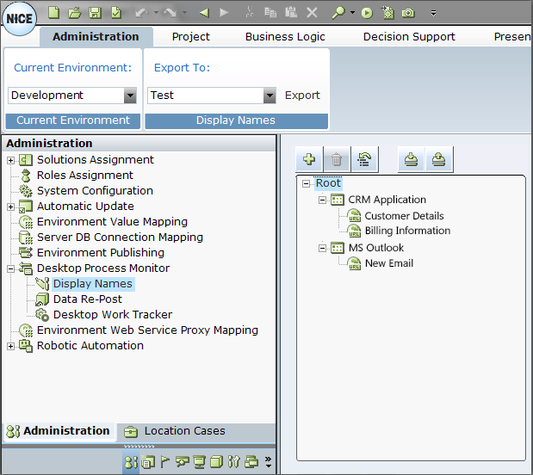Click the import display names icon
533x475 pixels.
click(x=412, y=159)
